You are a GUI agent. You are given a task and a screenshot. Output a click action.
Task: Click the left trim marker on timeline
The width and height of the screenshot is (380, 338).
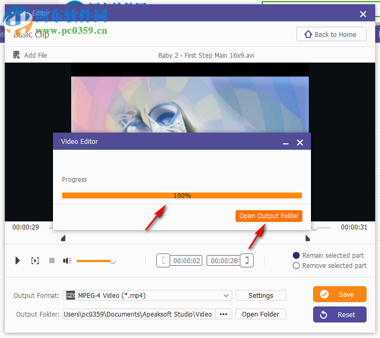click(63, 238)
